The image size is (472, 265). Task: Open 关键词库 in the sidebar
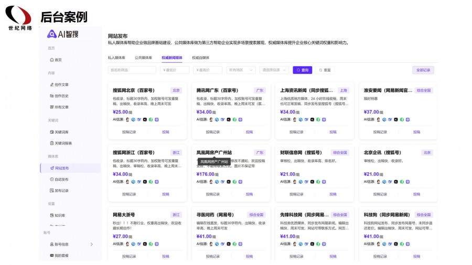(x=61, y=132)
